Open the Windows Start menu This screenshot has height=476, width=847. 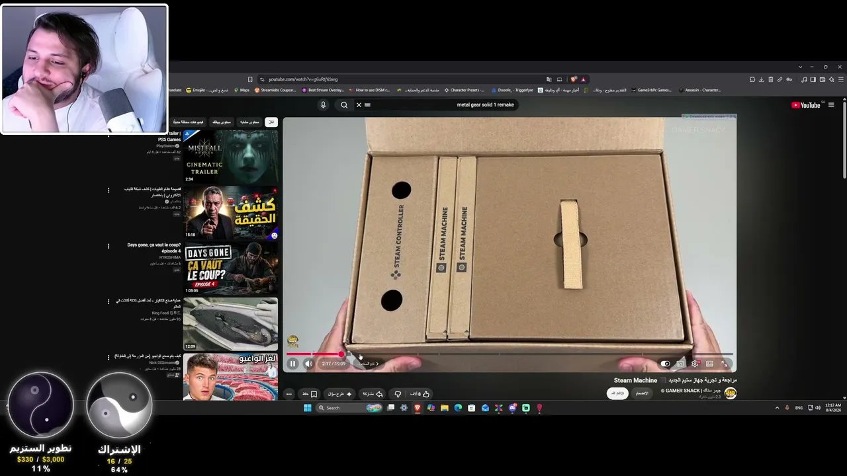coord(308,408)
